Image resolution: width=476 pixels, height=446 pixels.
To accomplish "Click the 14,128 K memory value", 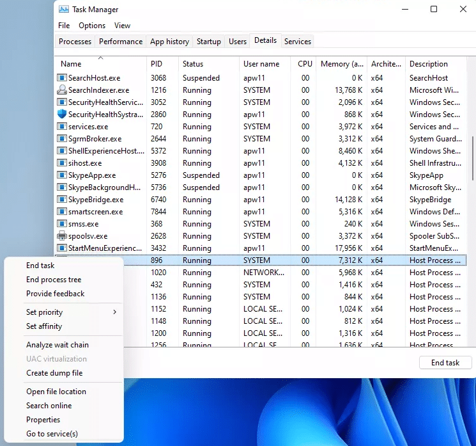I will point(348,200).
